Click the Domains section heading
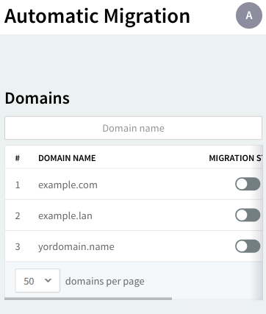Viewport: 266px width, 314px height. tap(37, 98)
